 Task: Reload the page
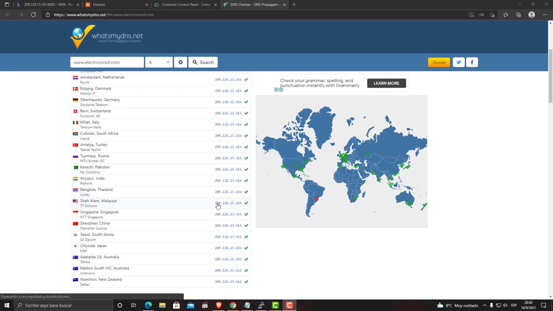[x=33, y=15]
